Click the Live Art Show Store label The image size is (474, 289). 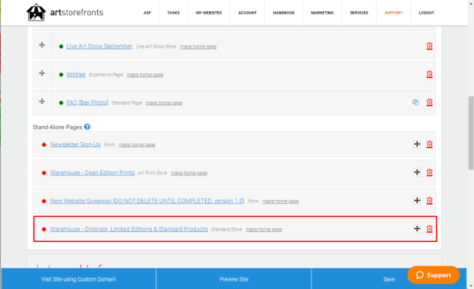[156, 46]
